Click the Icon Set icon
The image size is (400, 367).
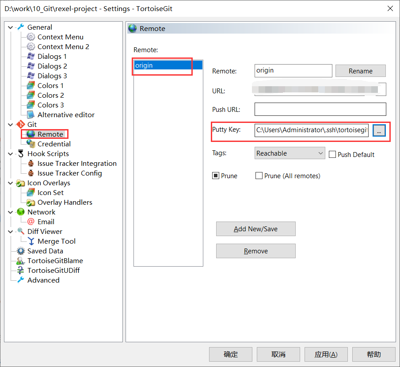tap(31, 192)
